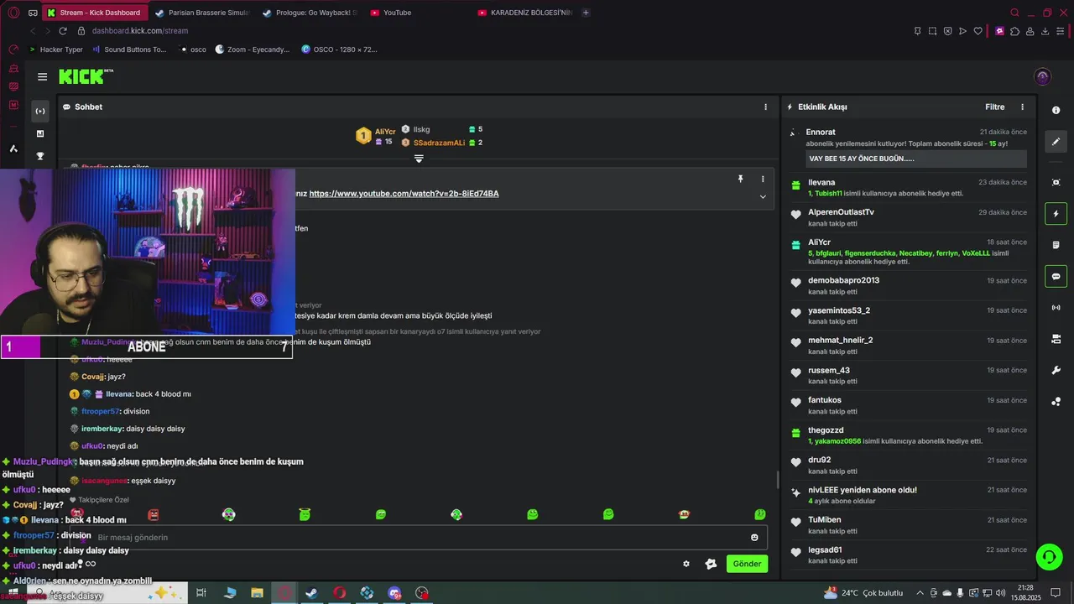
Task: Open browser search tabs magnifier icon
Action: tap(1014, 13)
